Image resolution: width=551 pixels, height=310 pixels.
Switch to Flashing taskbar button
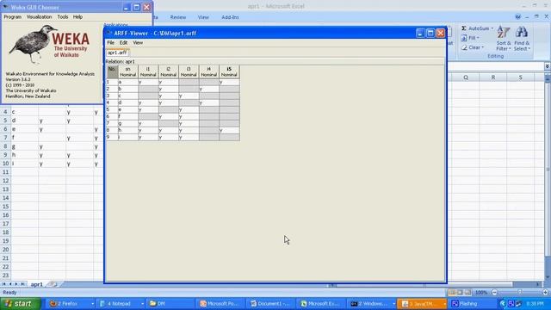pyautogui.click(x=472, y=304)
